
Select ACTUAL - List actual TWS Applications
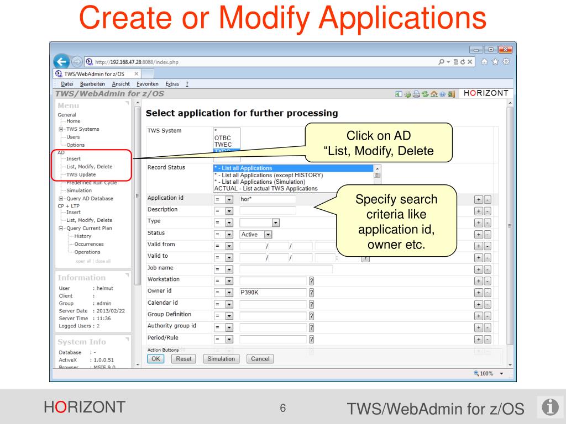[266, 189]
